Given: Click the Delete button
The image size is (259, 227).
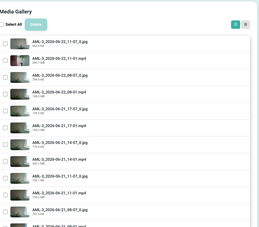Looking at the screenshot, I should [x=36, y=24].
